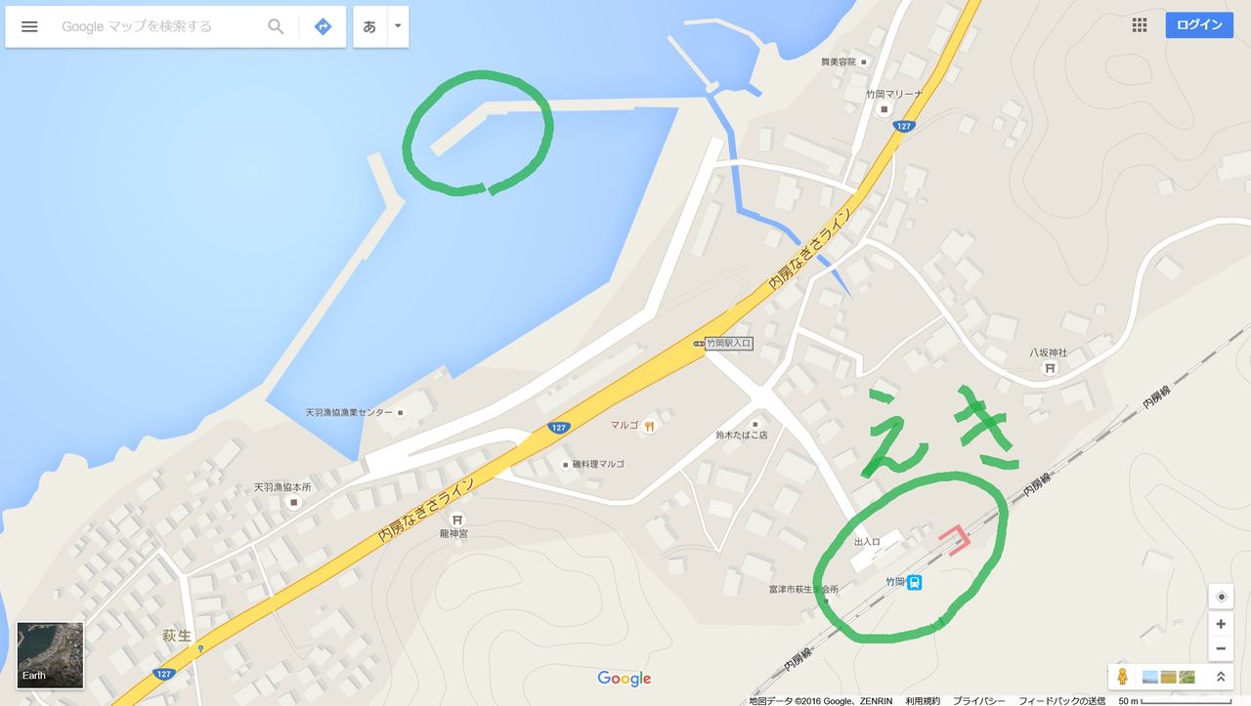Zoom out with the minus button
This screenshot has height=706, width=1251.
[1221, 648]
